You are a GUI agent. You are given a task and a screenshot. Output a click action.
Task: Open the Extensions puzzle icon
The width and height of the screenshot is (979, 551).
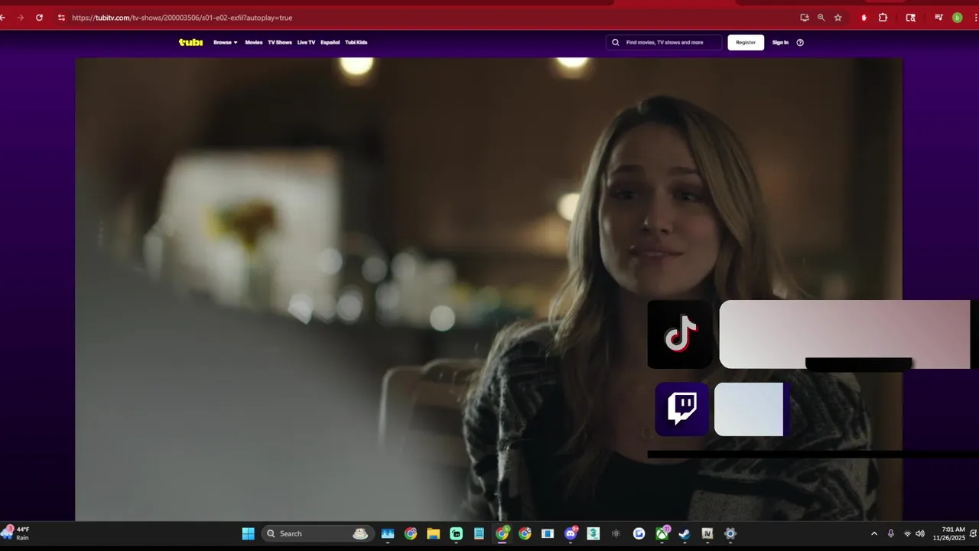(883, 18)
